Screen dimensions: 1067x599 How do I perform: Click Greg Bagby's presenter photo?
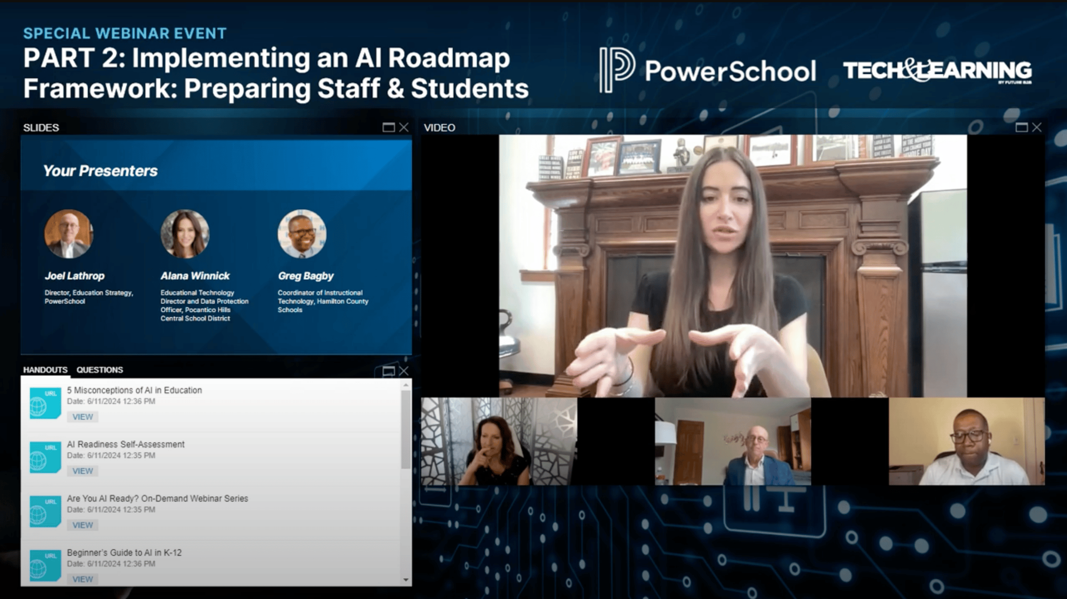point(302,234)
